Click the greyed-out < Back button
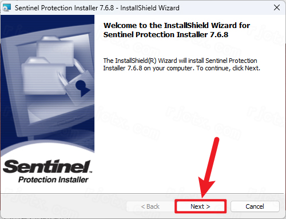286x219 pixels. pyautogui.click(x=150, y=206)
